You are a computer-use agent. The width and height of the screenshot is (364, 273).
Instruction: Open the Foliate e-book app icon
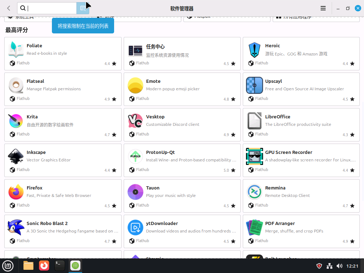pyautogui.click(x=16, y=49)
